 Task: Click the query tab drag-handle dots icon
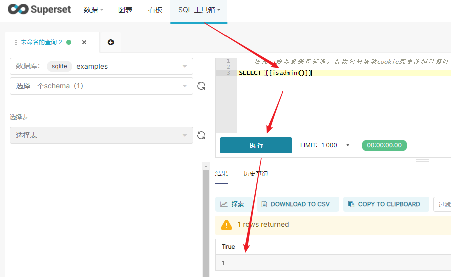coord(16,42)
